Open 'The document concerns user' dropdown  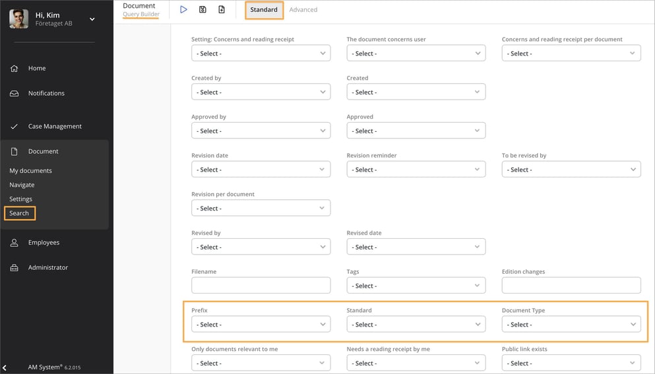click(x=416, y=53)
